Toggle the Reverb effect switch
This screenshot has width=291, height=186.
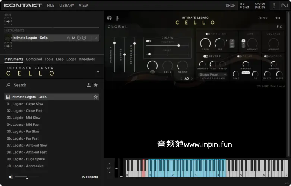(205, 56)
